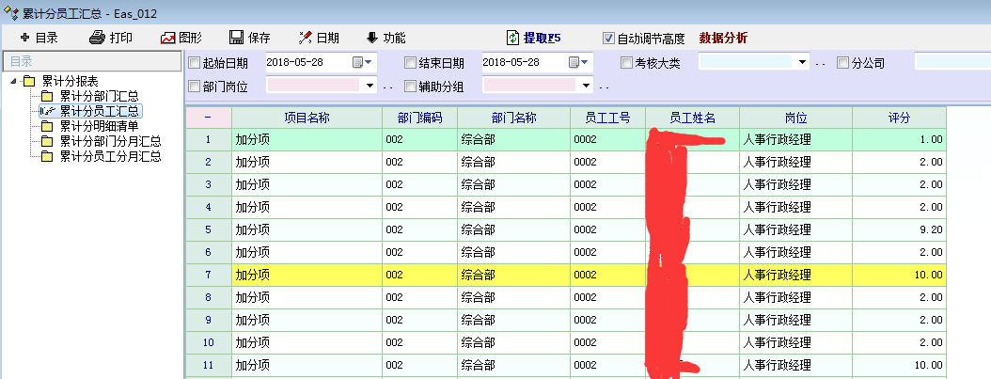This screenshot has width=991, height=379.
Task: Click the 保存 floppy disk icon
Action: click(238, 38)
